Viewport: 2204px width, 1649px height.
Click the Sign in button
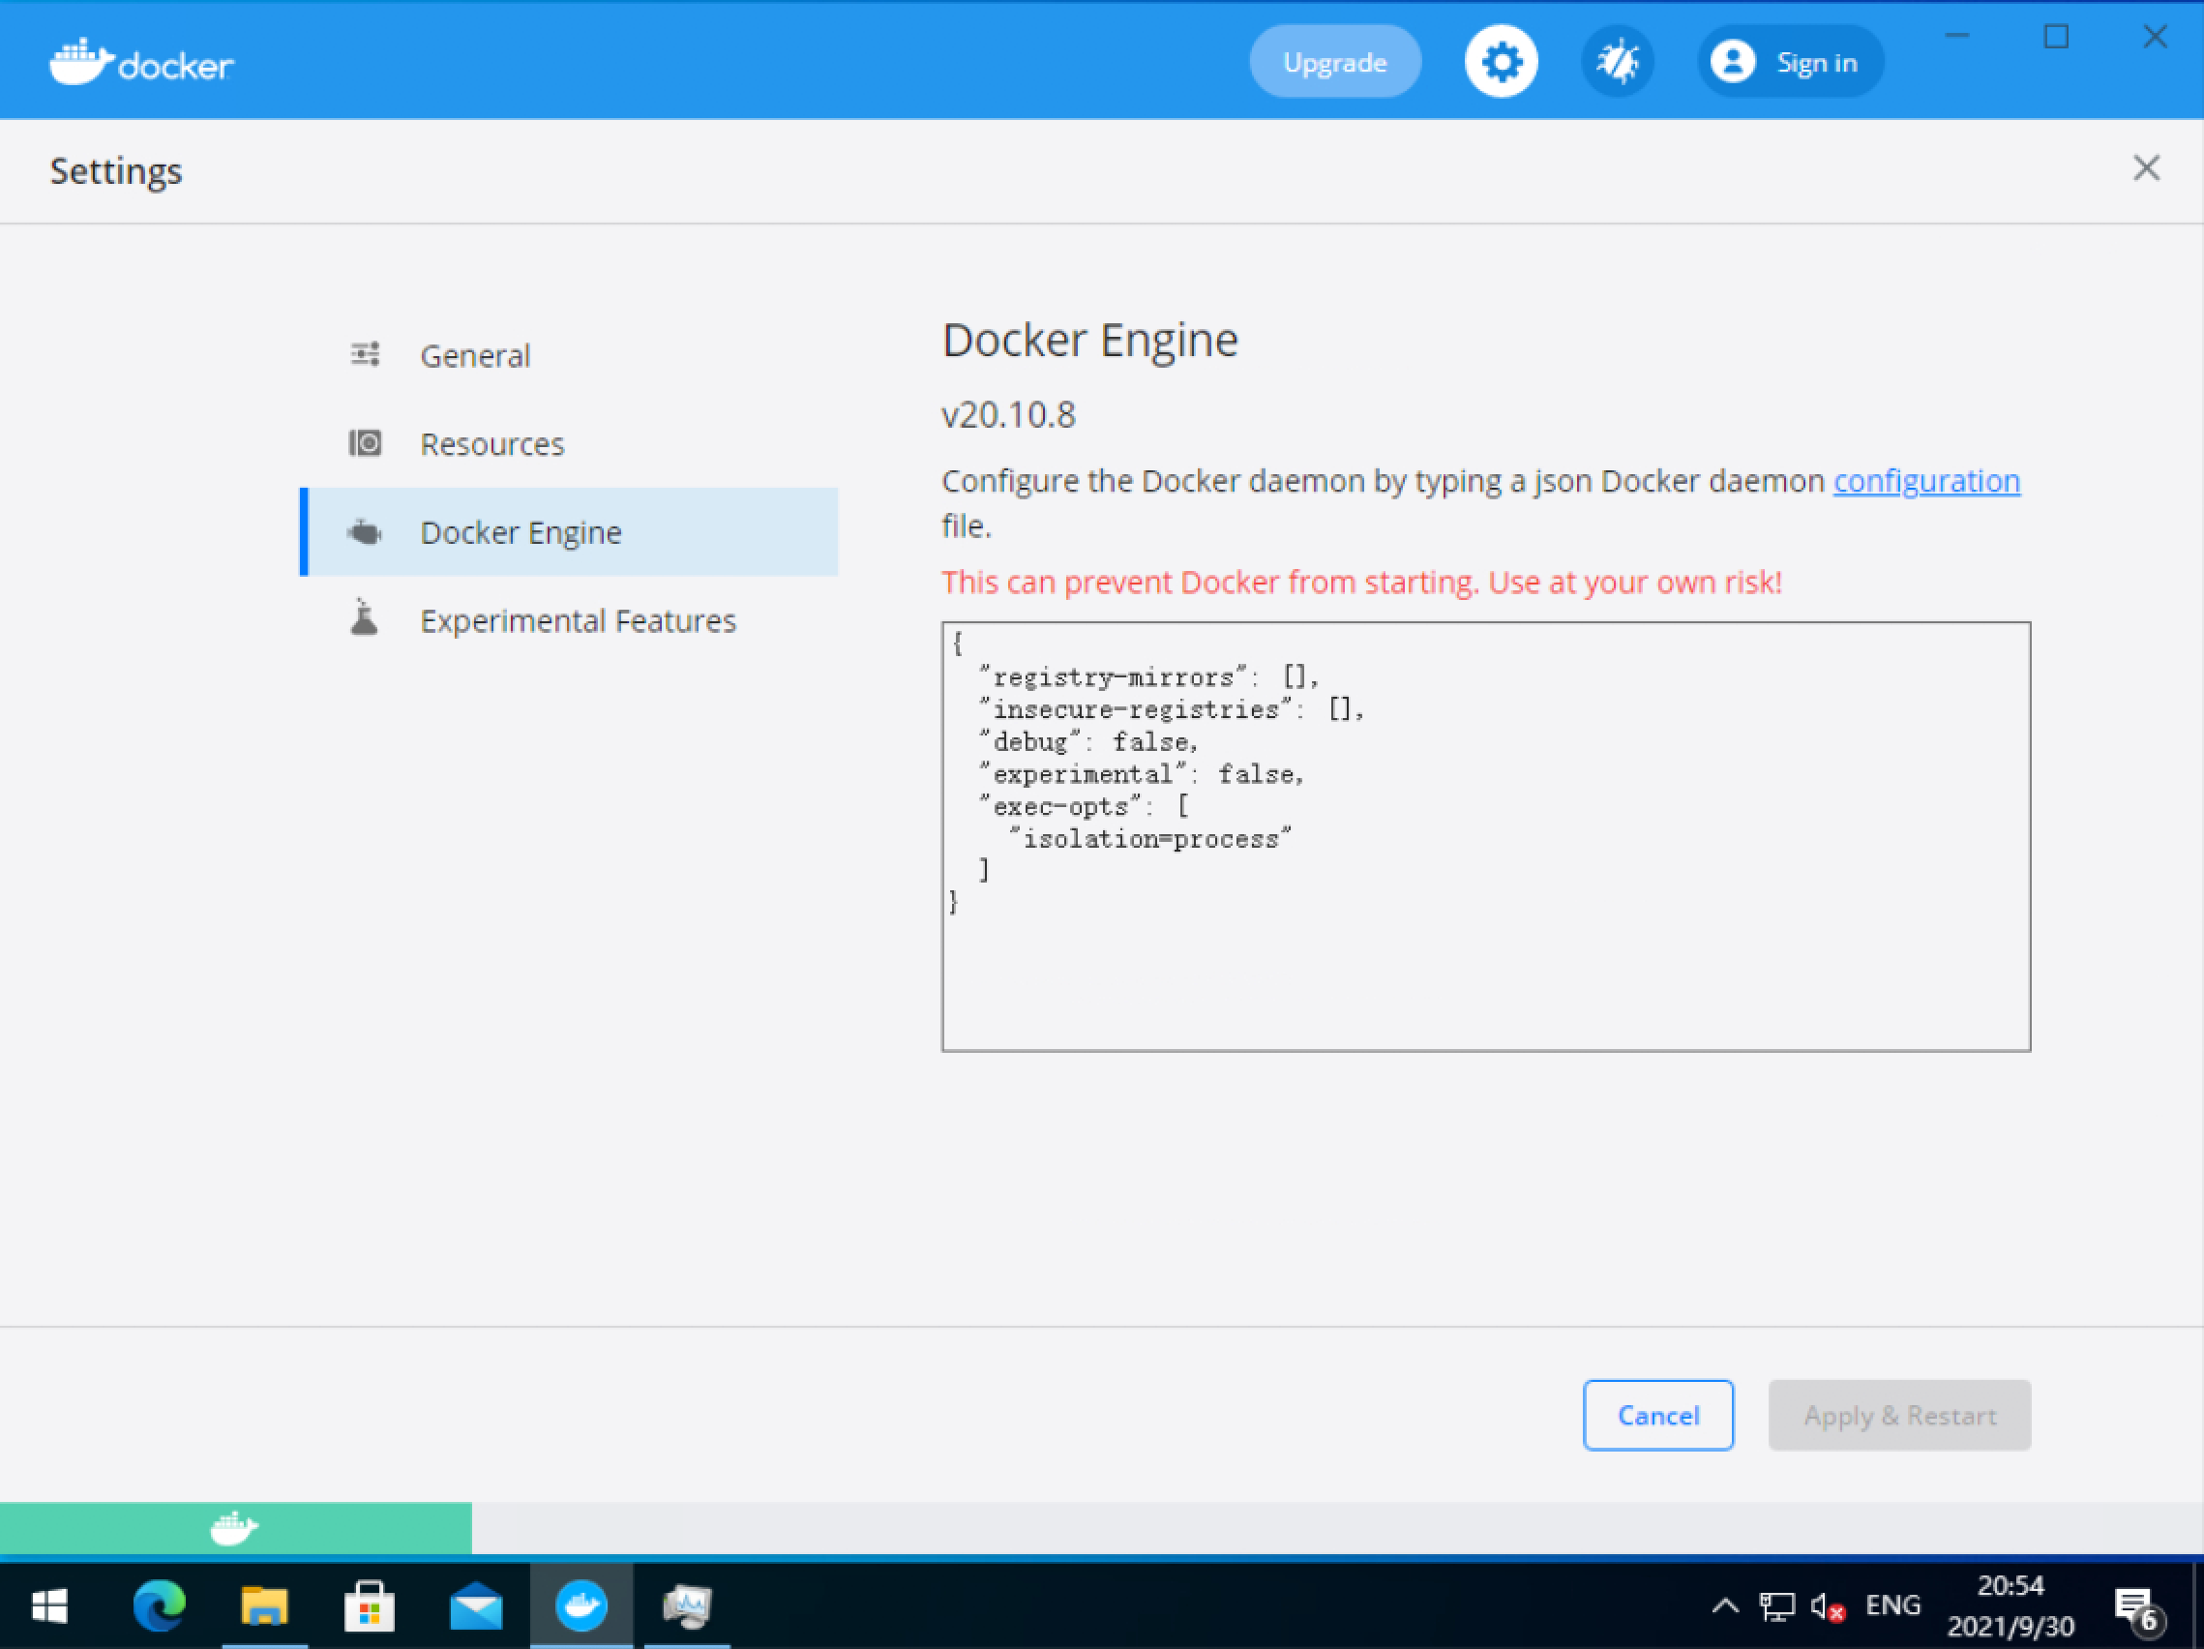pos(1790,62)
